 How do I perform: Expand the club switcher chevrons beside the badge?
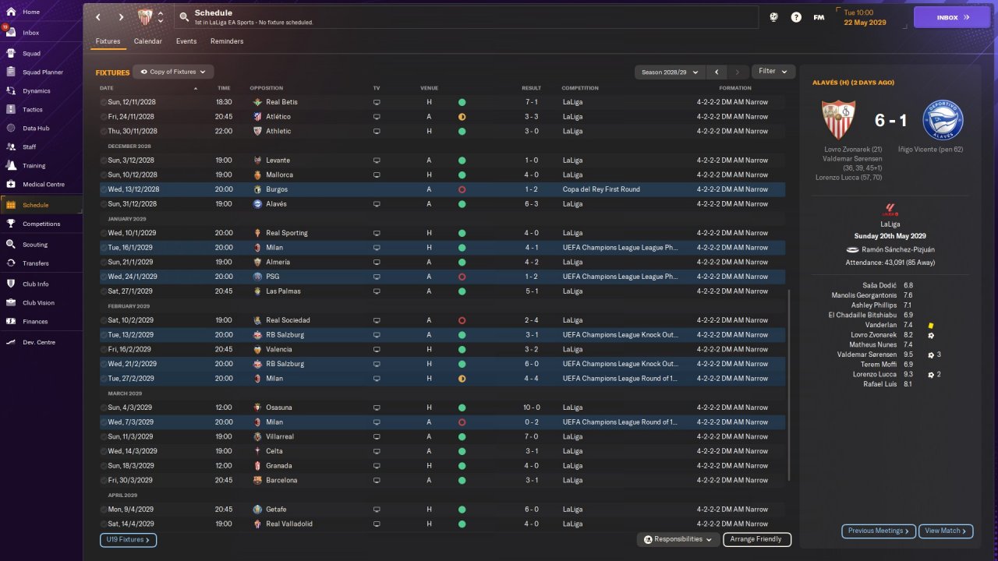tap(161, 17)
